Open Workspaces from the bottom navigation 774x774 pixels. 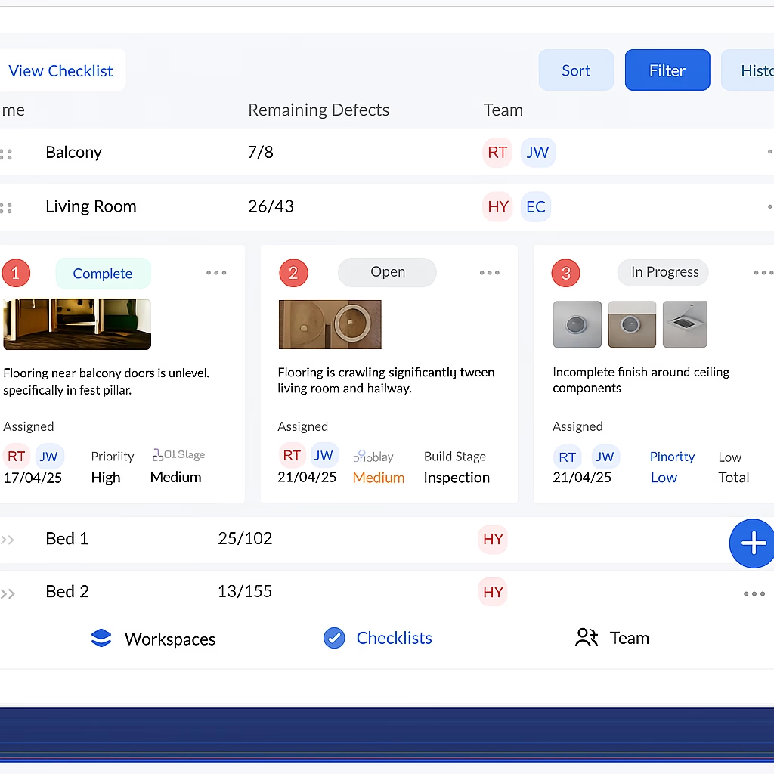coord(153,639)
